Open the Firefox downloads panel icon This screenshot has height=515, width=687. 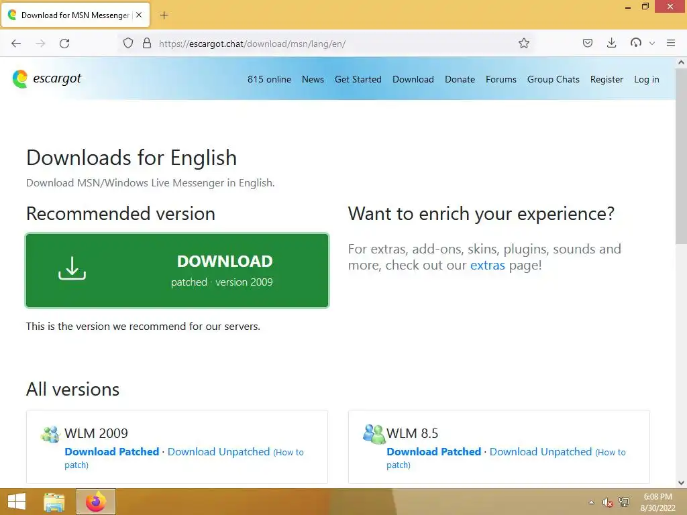(x=612, y=43)
